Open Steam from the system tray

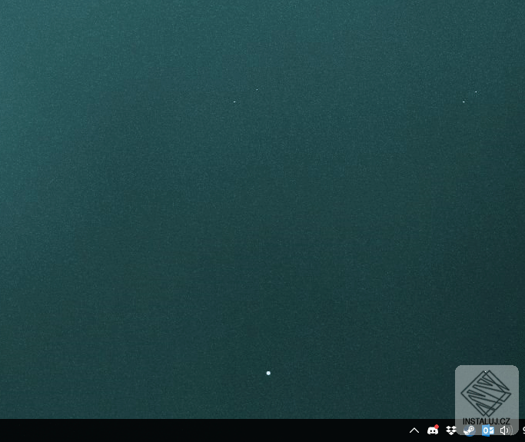tap(470, 430)
